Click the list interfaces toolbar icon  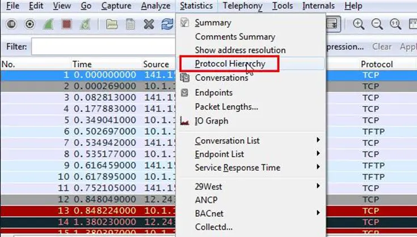point(10,24)
